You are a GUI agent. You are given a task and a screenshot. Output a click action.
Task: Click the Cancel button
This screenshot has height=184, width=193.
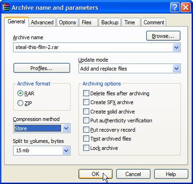(133, 174)
